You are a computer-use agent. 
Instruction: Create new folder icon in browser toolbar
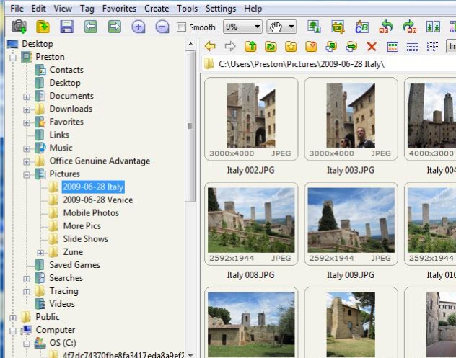point(311,46)
